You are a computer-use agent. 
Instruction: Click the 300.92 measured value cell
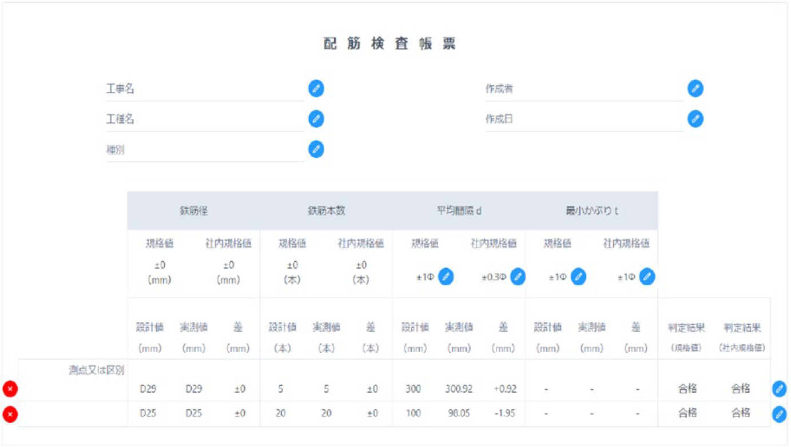tap(459, 389)
